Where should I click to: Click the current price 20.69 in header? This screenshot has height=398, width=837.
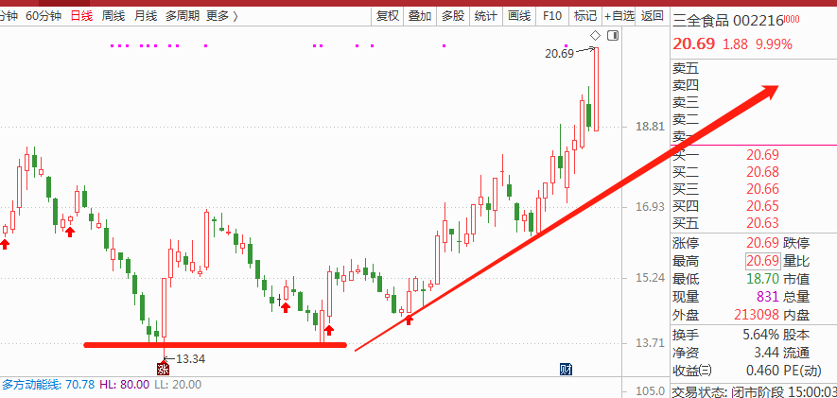click(x=693, y=43)
